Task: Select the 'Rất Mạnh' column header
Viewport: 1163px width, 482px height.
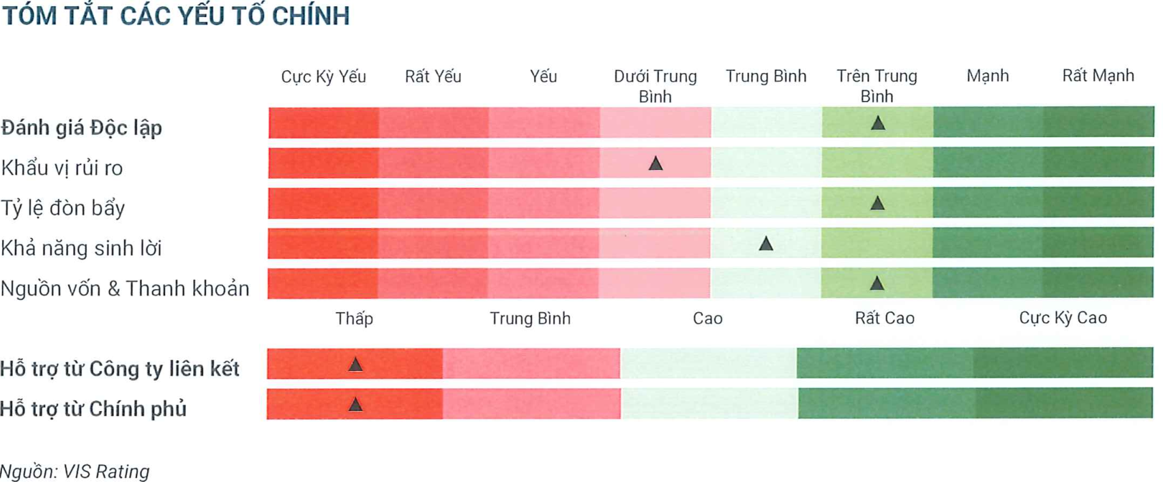Action: click(x=1098, y=76)
